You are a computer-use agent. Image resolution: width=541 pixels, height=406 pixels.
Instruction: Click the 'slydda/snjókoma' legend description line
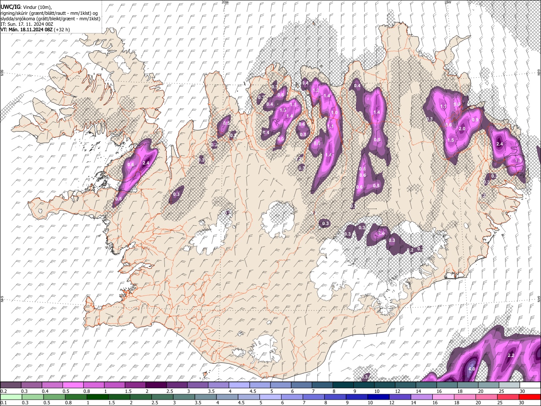[x=50, y=19]
